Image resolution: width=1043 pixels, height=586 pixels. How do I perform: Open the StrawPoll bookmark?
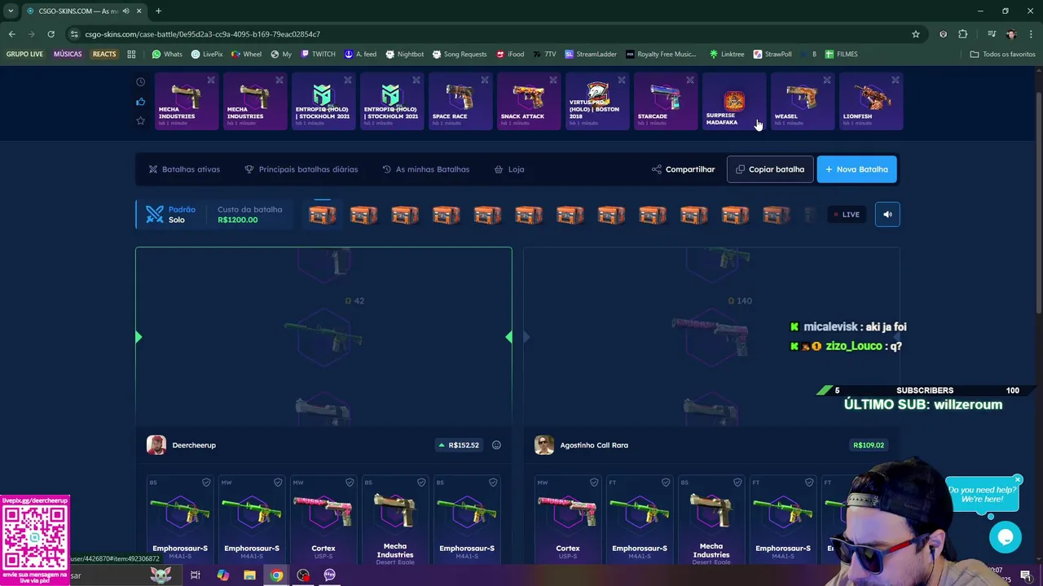point(772,55)
